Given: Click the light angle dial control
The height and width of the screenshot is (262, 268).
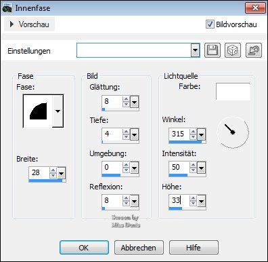Looking at the screenshot, I should pos(233,132).
